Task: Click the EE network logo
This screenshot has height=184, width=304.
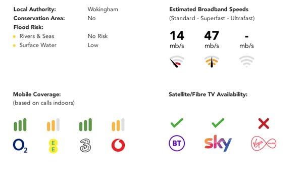Action: click(53, 146)
